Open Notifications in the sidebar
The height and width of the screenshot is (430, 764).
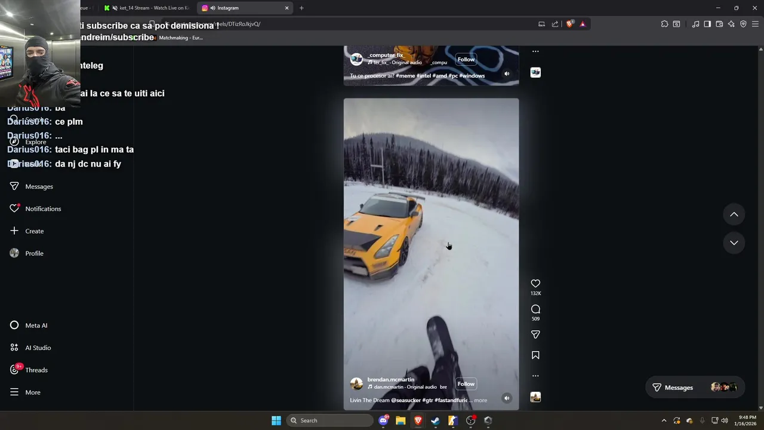[x=35, y=208]
